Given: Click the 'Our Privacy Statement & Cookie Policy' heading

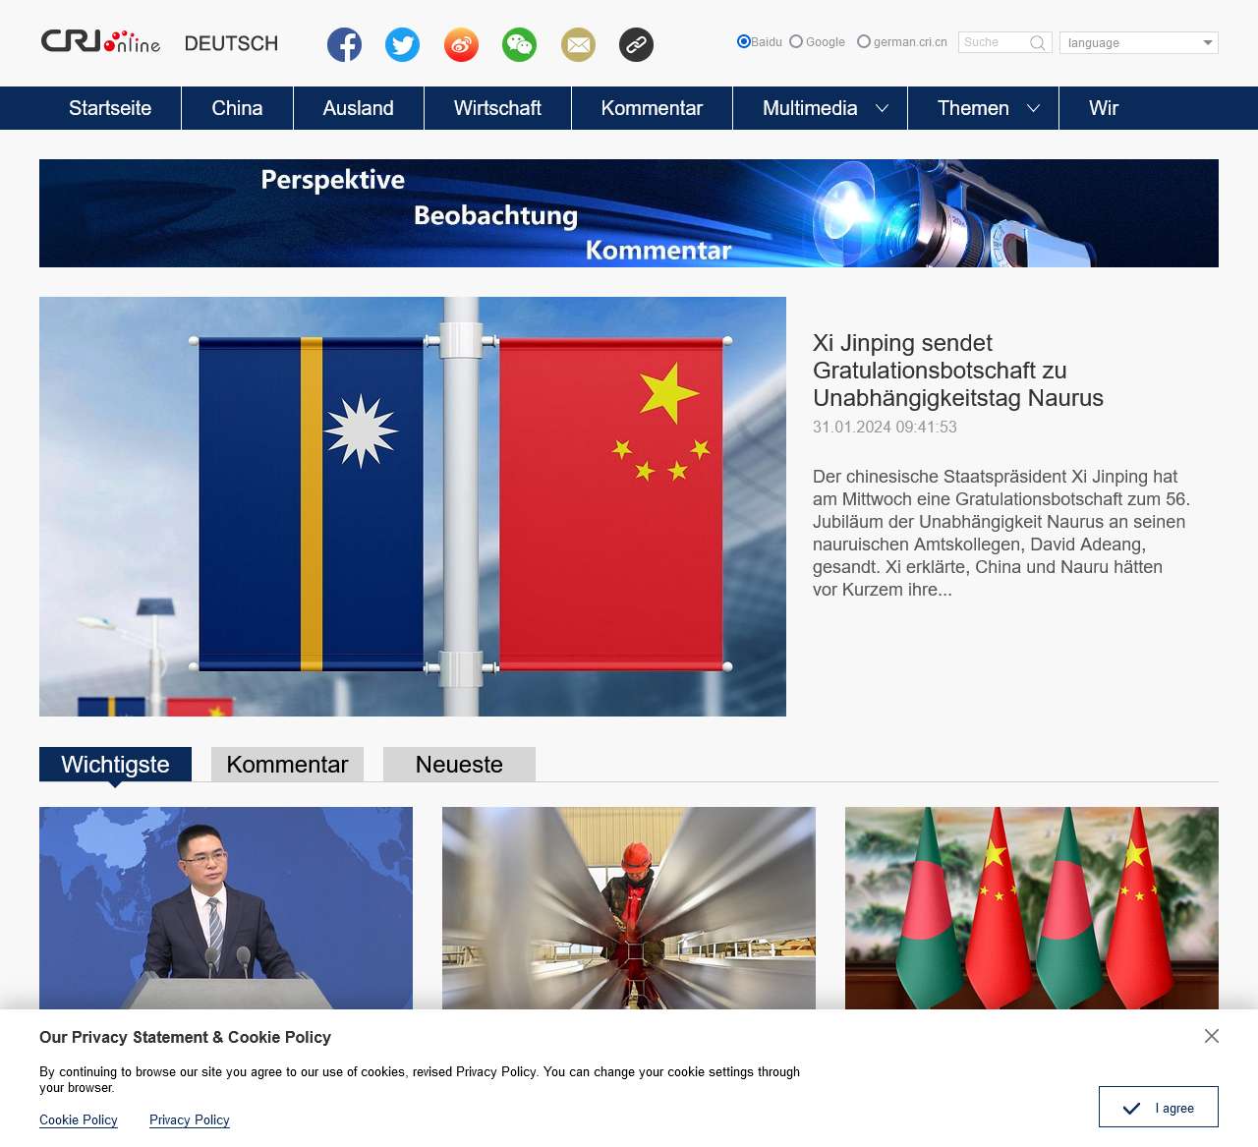Looking at the screenshot, I should tap(185, 1037).
